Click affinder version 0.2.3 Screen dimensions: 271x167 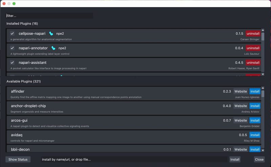227,91
